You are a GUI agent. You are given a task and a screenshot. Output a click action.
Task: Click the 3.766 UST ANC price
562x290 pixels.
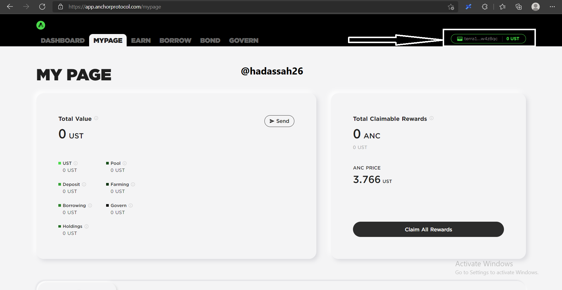[x=372, y=179]
